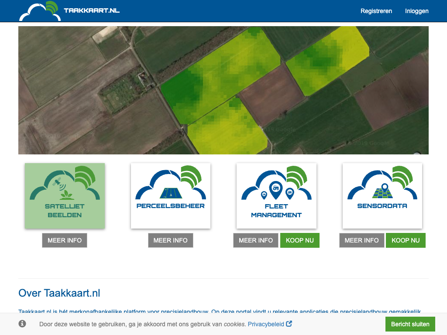Image resolution: width=447 pixels, height=335 pixels.
Task: Open the Registreren page
Action: coord(376,11)
